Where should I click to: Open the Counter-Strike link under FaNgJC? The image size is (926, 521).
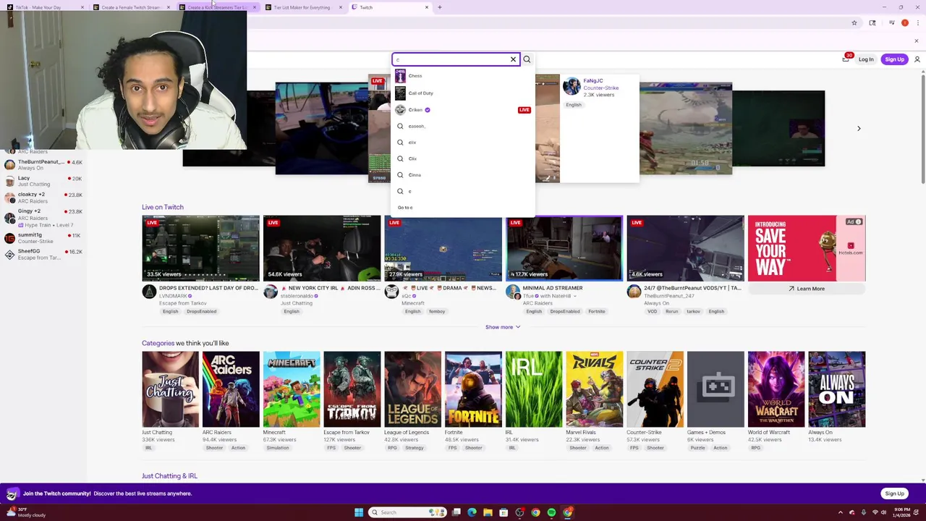tap(600, 88)
